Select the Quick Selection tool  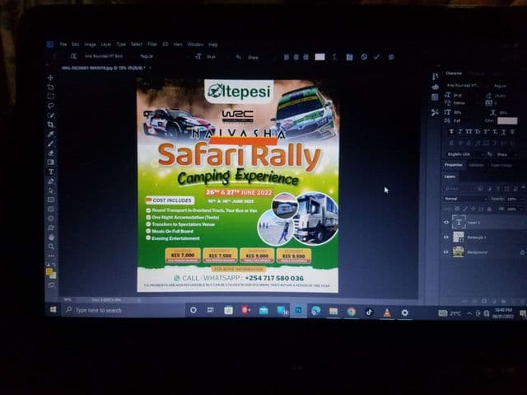50,115
